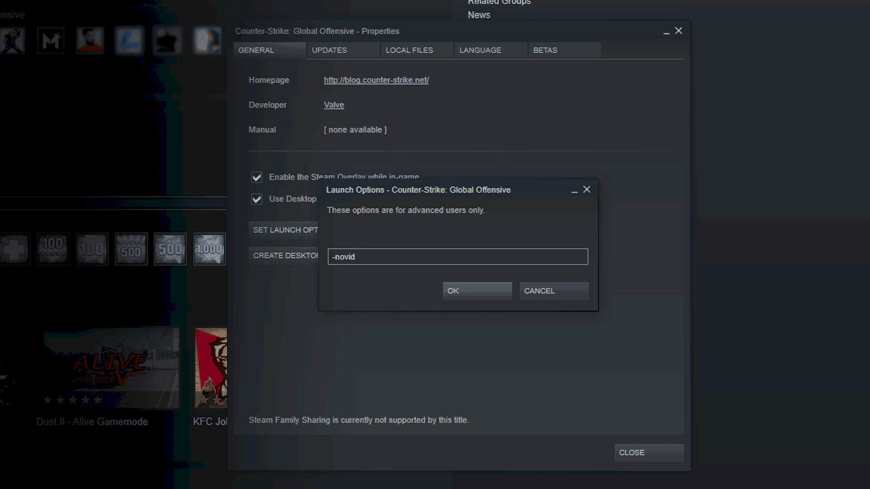The width and height of the screenshot is (870, 489).
Task: Open the GENERAL tab dropdown
Action: tap(256, 50)
